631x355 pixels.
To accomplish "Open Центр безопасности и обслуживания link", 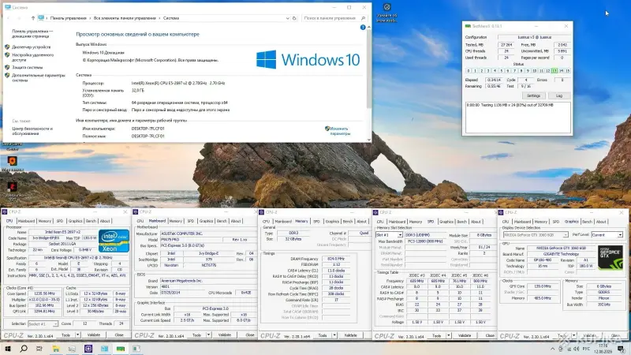I will point(32,131).
